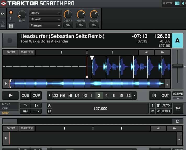Toggle the beatgrid lock icon
186x150 pixels.
(x=49, y=106)
